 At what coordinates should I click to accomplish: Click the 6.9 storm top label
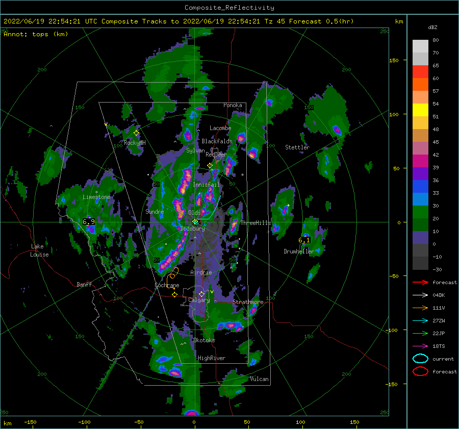pyautogui.click(x=89, y=222)
